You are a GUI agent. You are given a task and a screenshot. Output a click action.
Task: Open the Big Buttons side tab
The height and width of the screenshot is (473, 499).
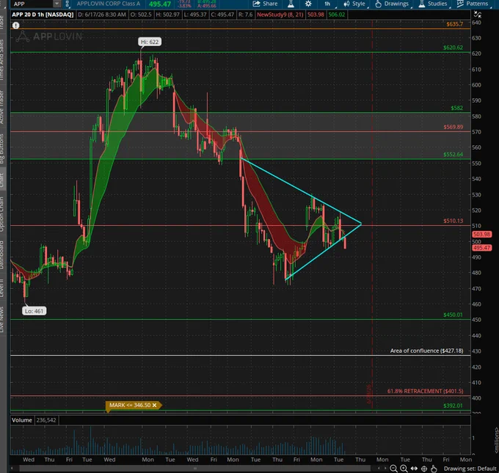tap(2, 149)
